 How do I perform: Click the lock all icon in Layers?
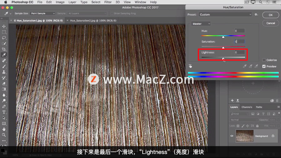pos(257,126)
